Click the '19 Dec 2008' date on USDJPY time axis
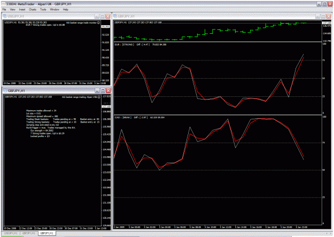The image size is (334, 237). click(x=10, y=83)
